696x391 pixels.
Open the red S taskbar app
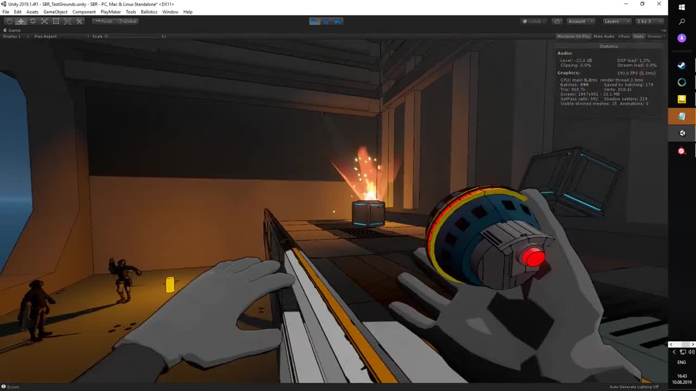(x=682, y=151)
